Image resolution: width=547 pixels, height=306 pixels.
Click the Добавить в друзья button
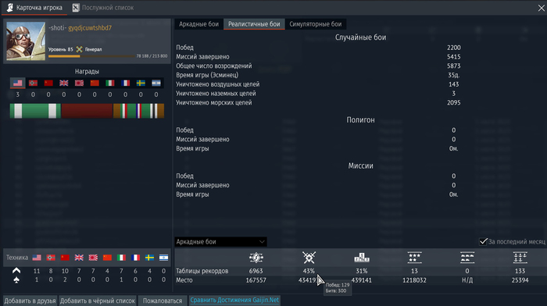tap(30, 301)
